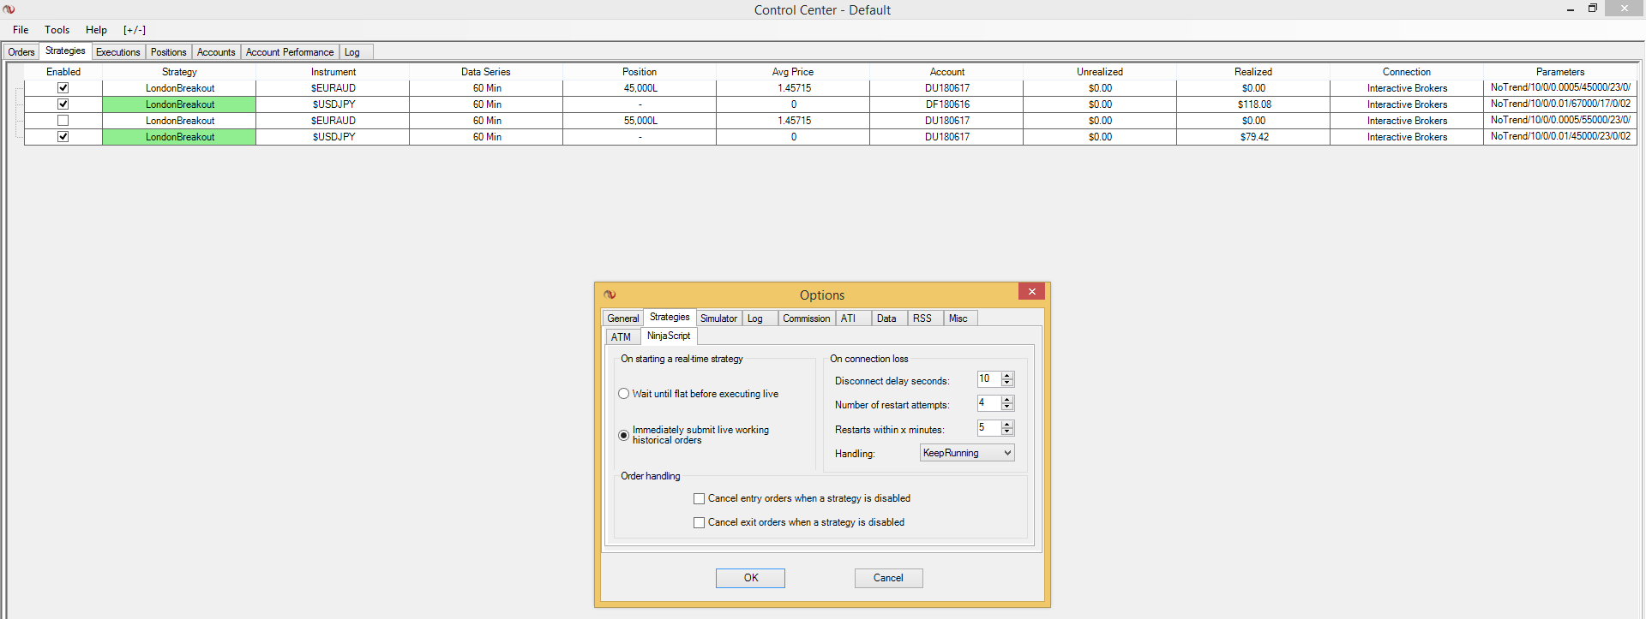Select the Strategies tab in Control Center
The height and width of the screenshot is (619, 1646).
tap(65, 51)
